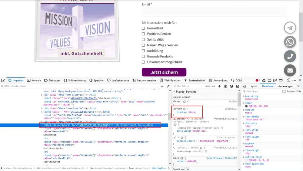Pick a color with the eyedropper

[x=168, y=86]
